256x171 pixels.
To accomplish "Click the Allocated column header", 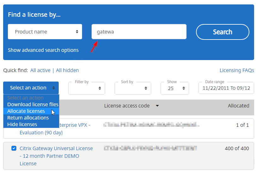I will point(239,106).
